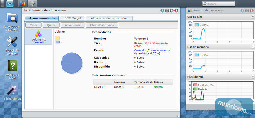Viewport: 255px width, 118px height.
Task: Click the Disco 1 table cell
Action: tap(119, 87)
